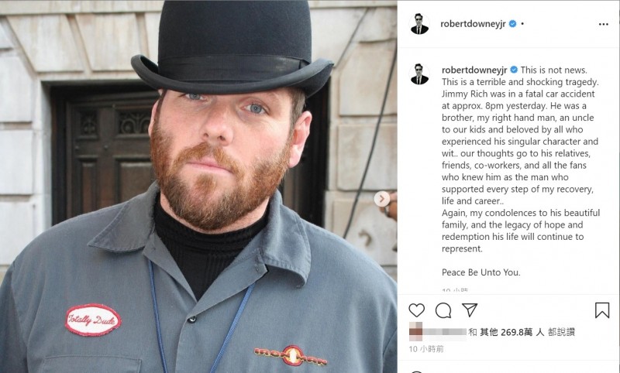This screenshot has height=373, width=620.
Task: Click the verified badge in the post header
Action: 512,24
